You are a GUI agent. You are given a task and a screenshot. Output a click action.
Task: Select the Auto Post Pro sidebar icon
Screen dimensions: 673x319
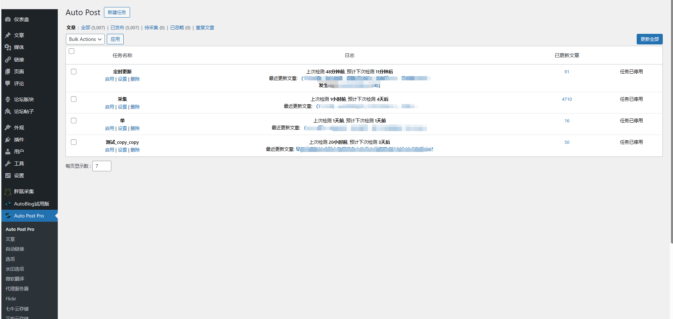point(8,215)
